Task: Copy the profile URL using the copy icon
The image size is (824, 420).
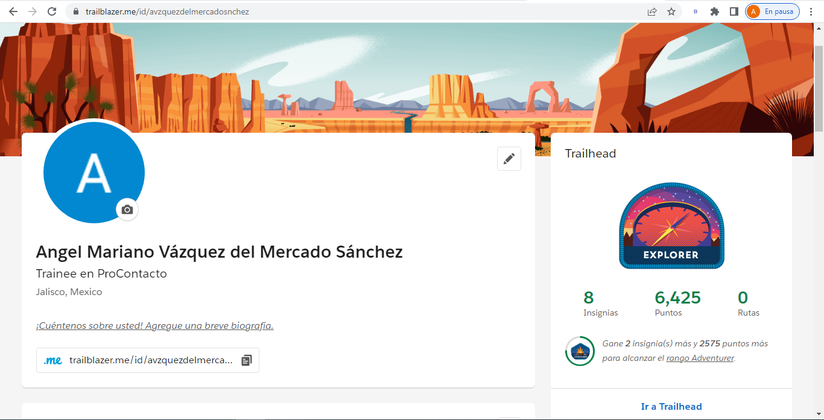Action: (246, 360)
